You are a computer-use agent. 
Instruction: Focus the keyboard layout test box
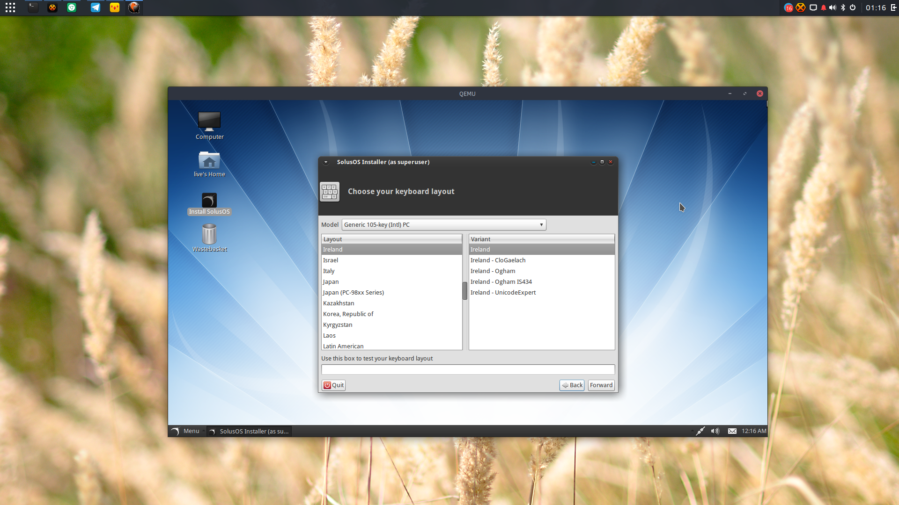468,370
